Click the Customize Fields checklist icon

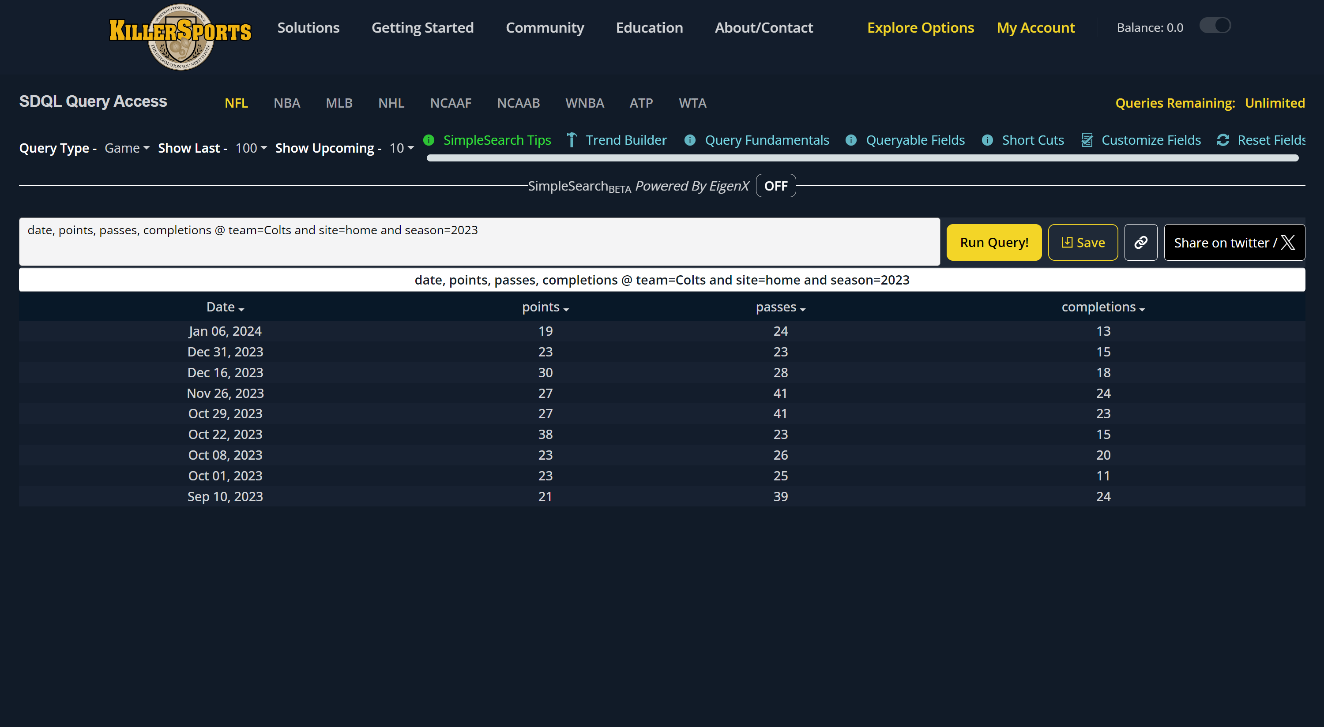pyautogui.click(x=1087, y=140)
